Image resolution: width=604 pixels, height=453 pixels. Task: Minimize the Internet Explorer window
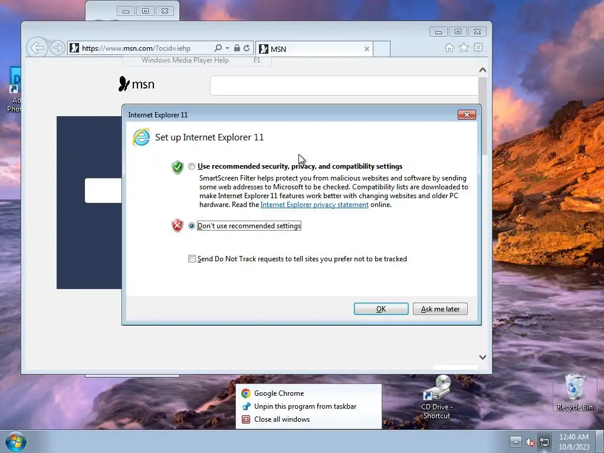438,32
